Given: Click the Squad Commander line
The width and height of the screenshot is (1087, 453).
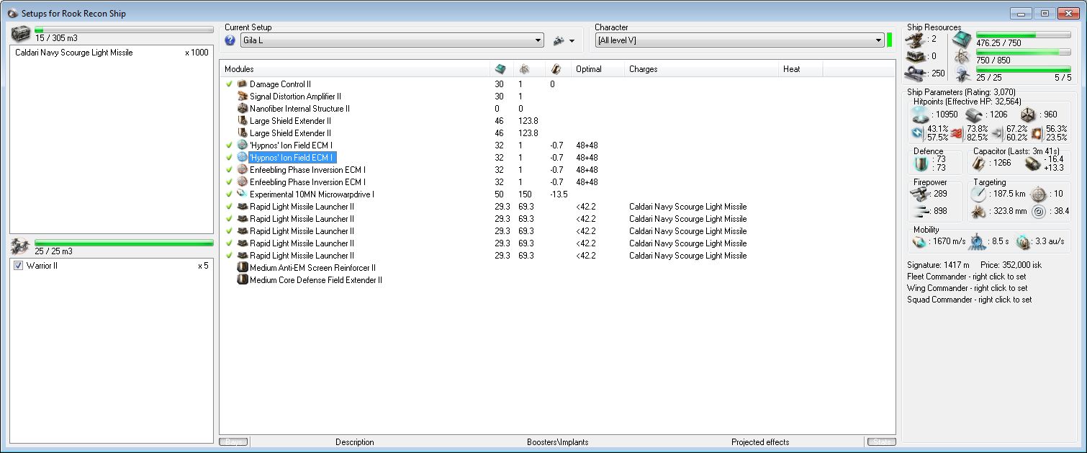Looking at the screenshot, I should tap(969, 300).
